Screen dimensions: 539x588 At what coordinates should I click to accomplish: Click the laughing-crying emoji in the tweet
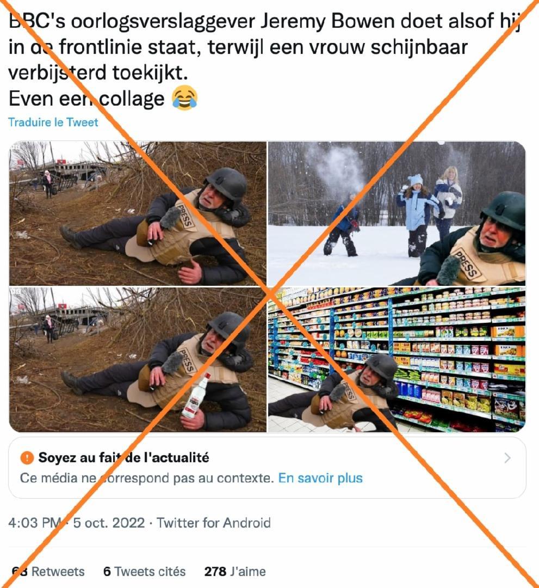click(x=185, y=98)
